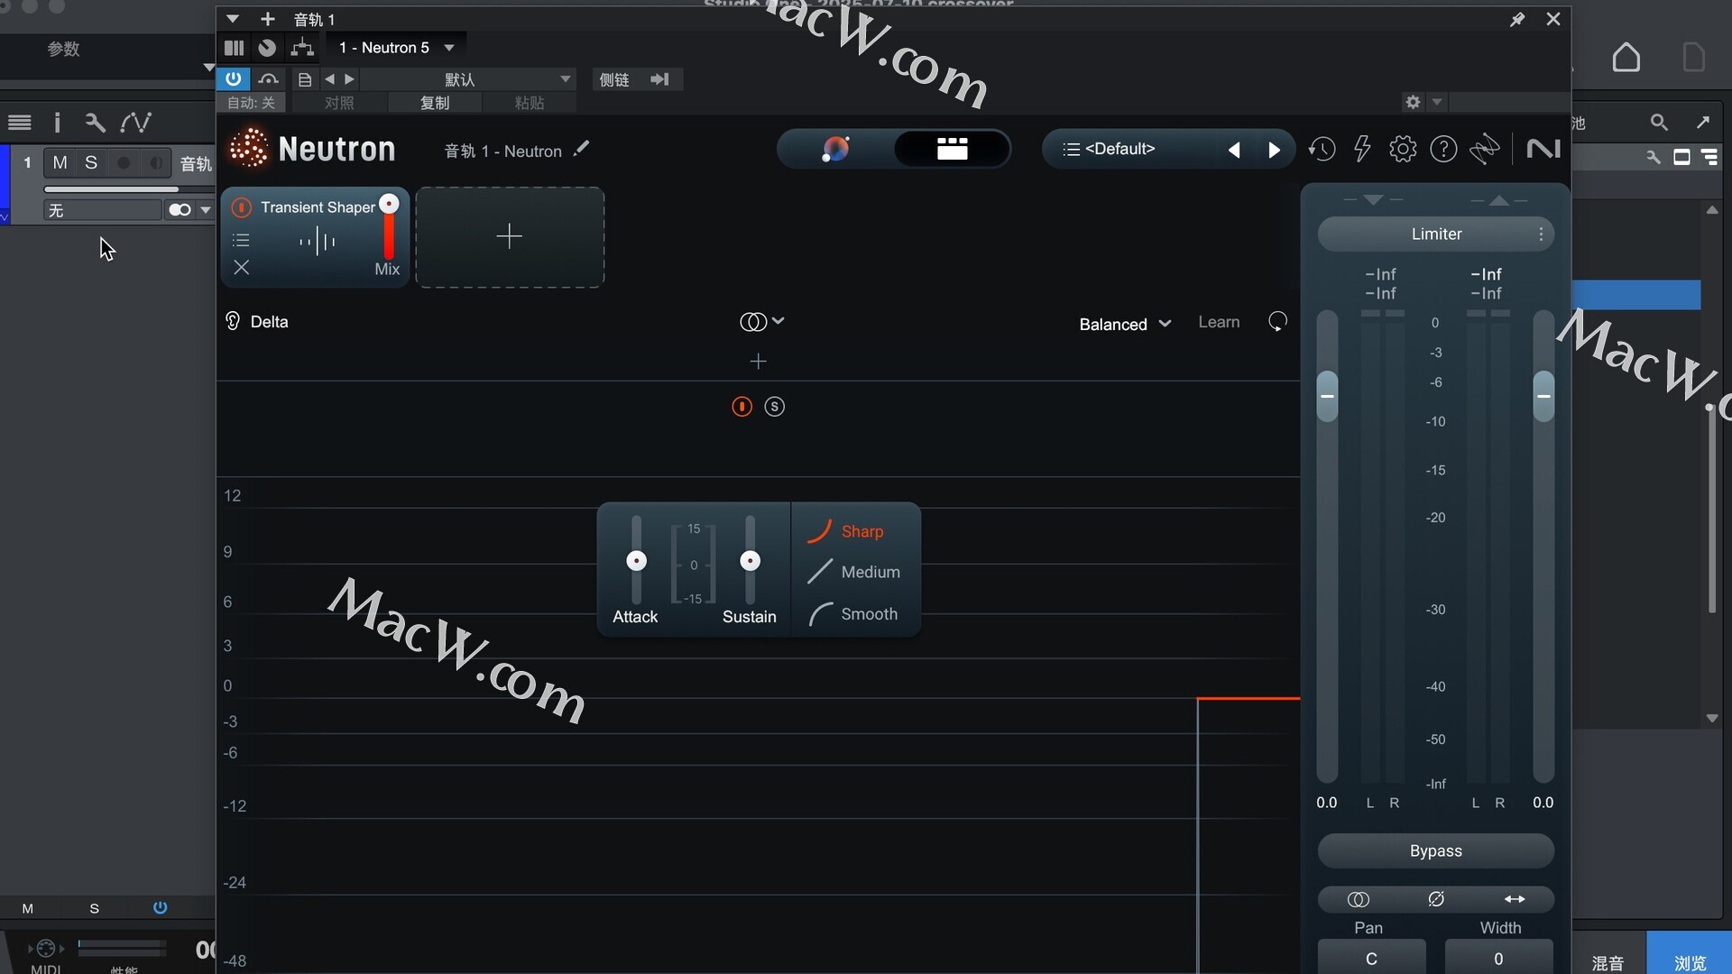The image size is (1732, 974).
Task: Click the inter-plugin communication icon
Action: [1485, 149]
